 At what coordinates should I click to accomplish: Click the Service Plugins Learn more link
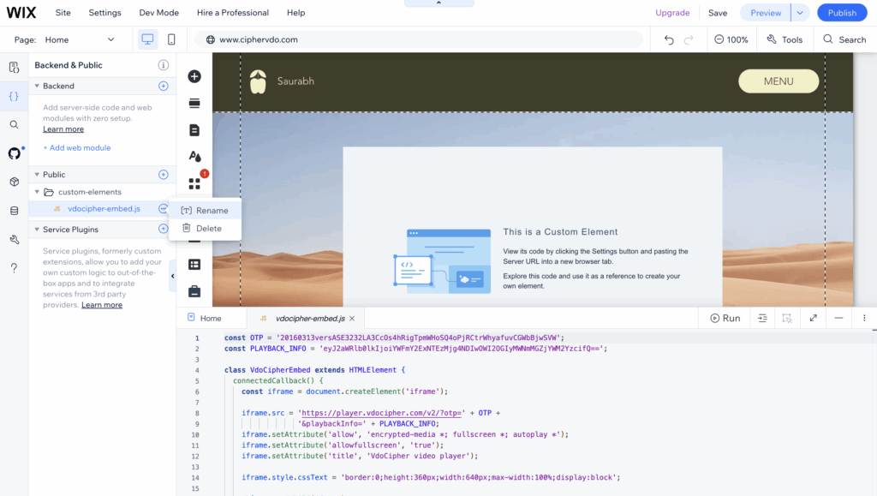[102, 305]
